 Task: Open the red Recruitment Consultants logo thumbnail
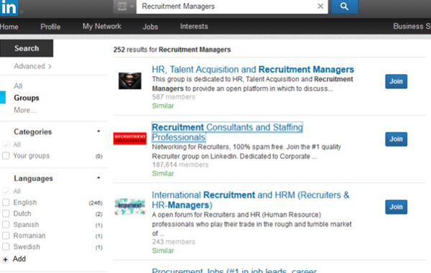pyautogui.click(x=130, y=138)
